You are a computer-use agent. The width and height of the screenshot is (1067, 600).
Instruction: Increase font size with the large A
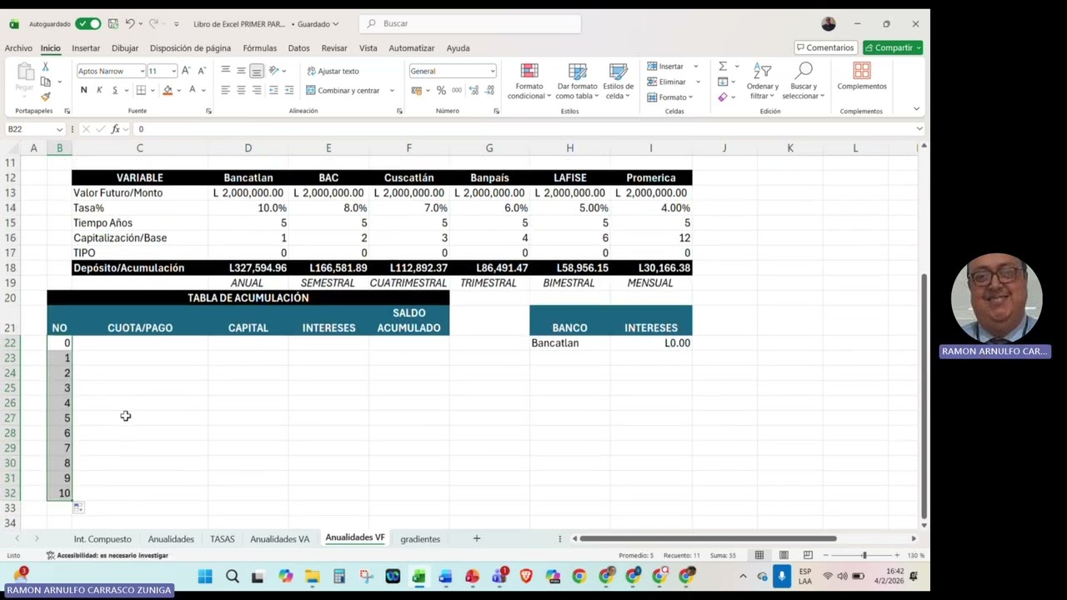[186, 71]
